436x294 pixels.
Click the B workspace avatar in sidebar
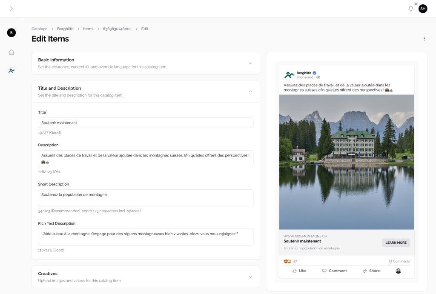tap(11, 33)
